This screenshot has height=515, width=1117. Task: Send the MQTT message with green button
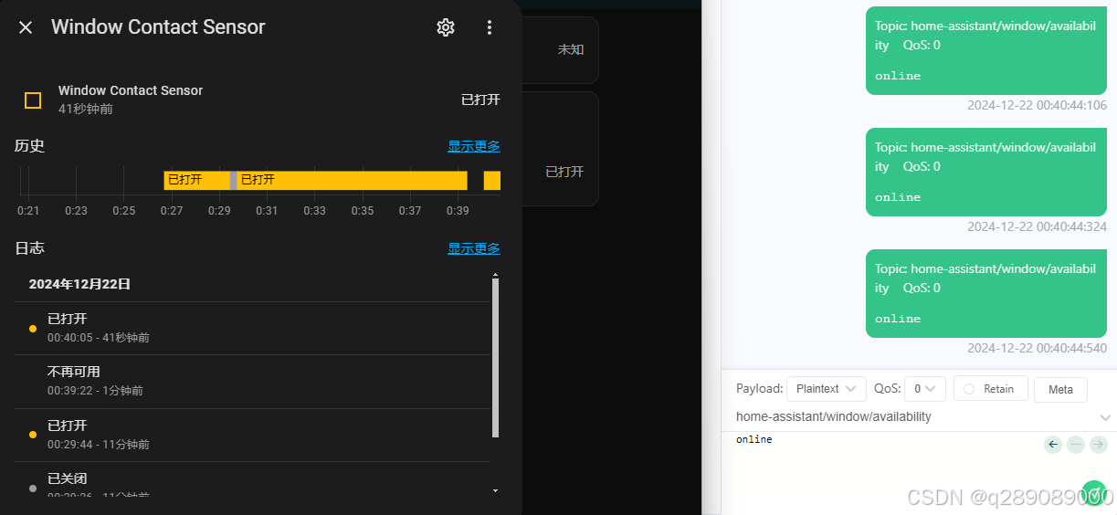1093,494
